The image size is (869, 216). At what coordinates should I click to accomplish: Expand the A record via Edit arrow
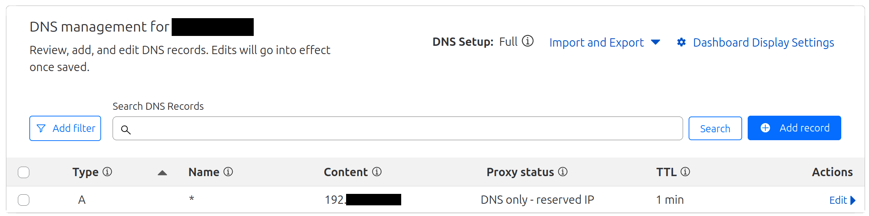click(853, 200)
